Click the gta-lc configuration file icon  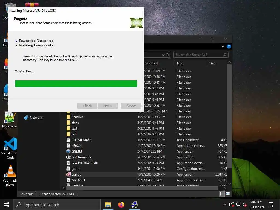(68, 168)
